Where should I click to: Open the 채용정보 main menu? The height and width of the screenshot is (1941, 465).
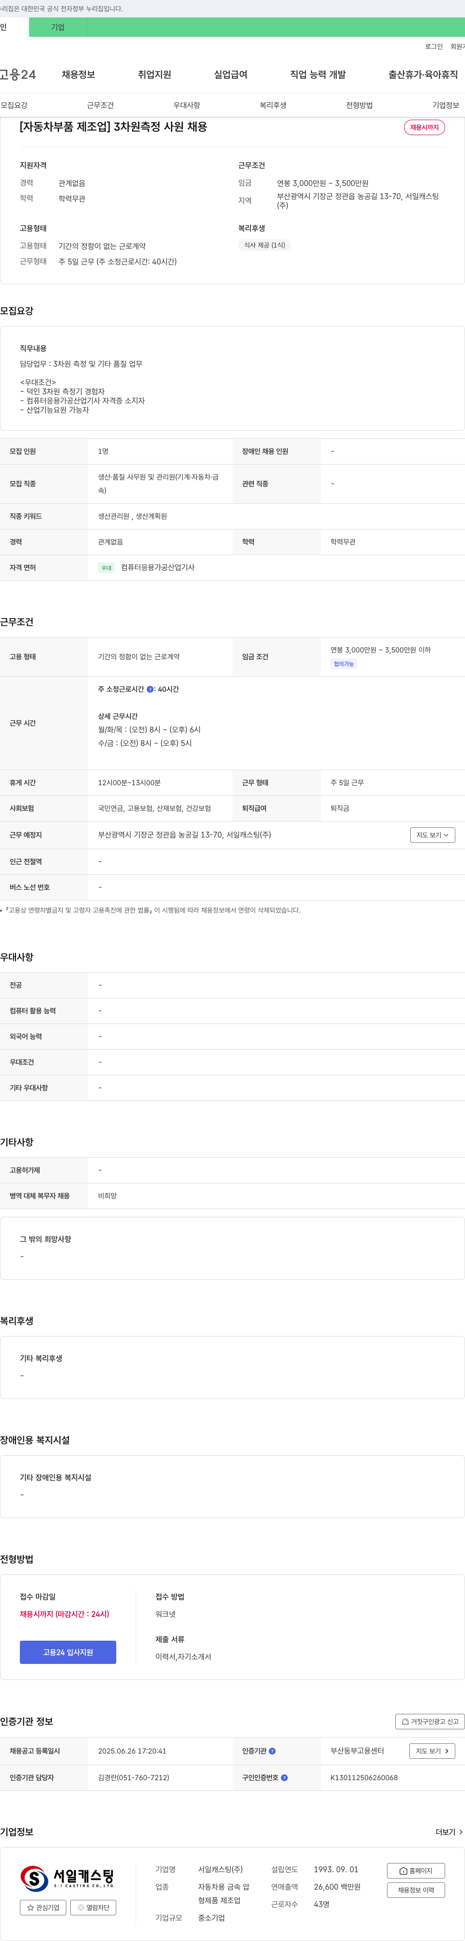point(78,75)
